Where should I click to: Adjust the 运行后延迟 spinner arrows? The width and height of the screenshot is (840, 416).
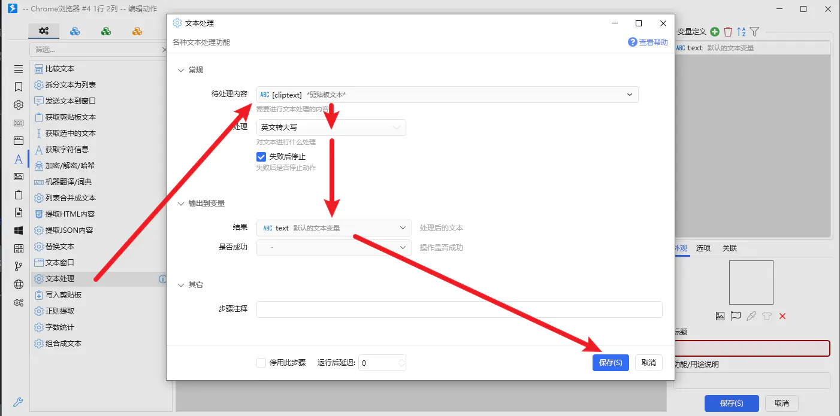[401, 363]
